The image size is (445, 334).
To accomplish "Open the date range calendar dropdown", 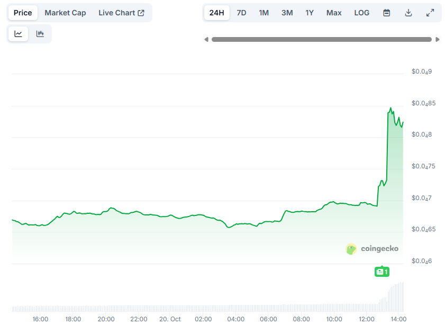I will 387,12.
